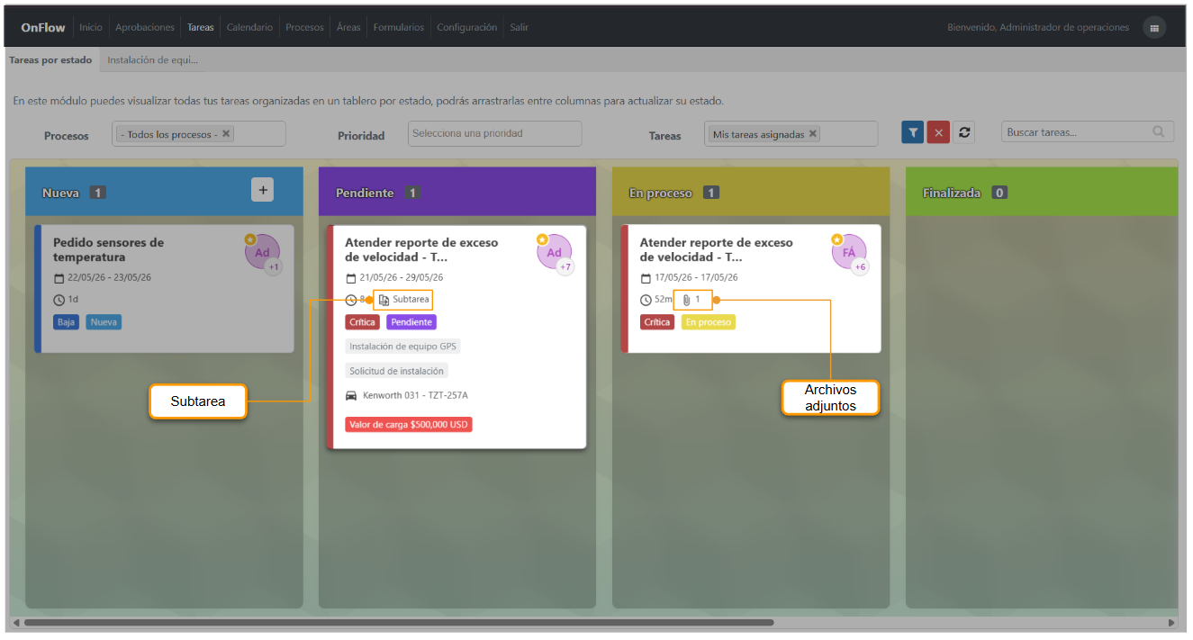Click the blue filter funnel button

click(913, 132)
